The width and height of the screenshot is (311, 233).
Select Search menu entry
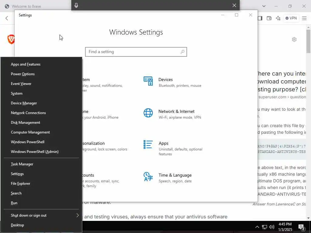[41, 193]
